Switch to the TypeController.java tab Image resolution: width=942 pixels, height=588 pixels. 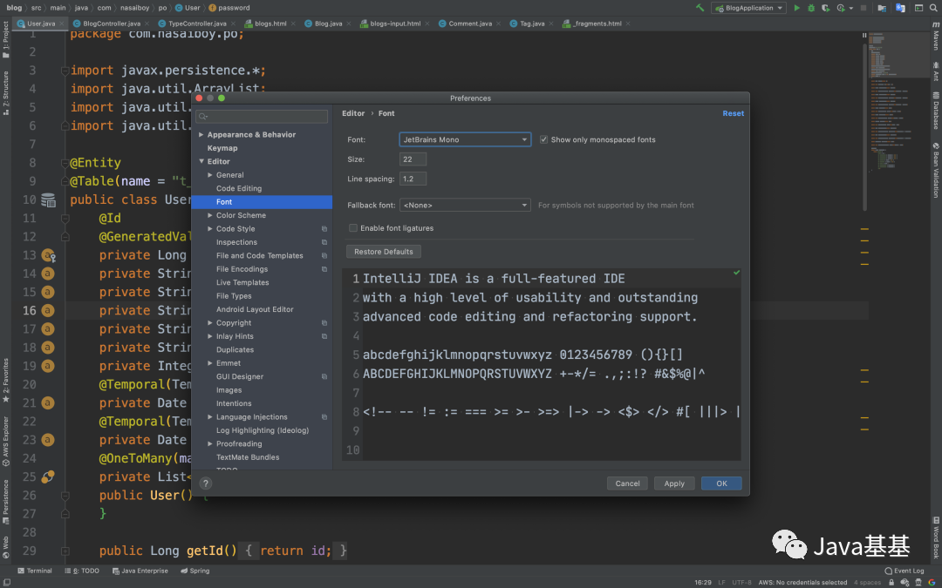(197, 24)
